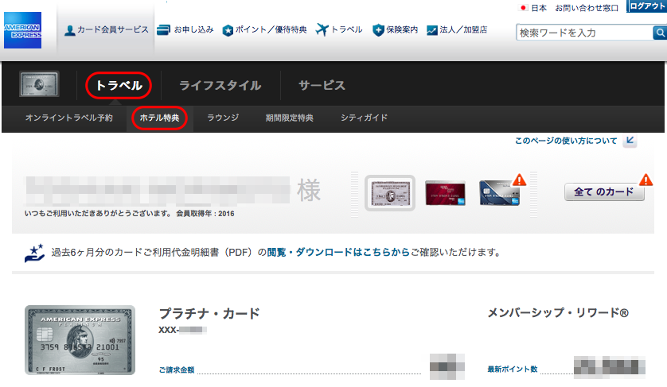Open 閲覧・ダウンロードはこちらから statement link
Screen dimensions: 667x387
338,253
